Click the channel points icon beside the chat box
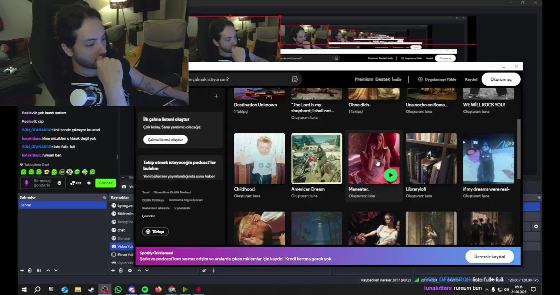Viewport: 560px width, 295px height. click(x=73, y=183)
